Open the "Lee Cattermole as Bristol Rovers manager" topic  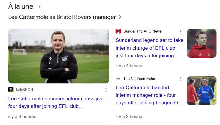(62, 17)
